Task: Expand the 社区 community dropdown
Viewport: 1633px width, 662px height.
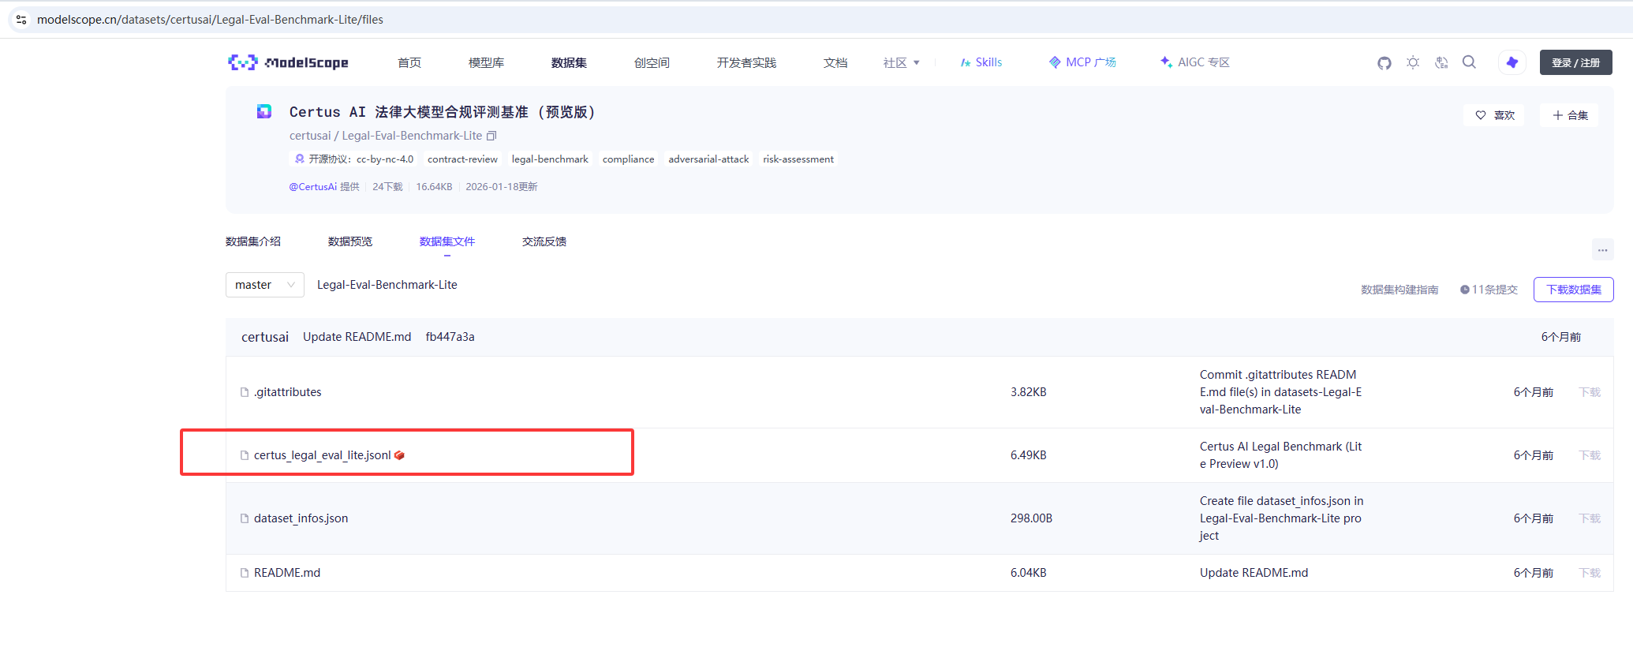Action: (901, 62)
